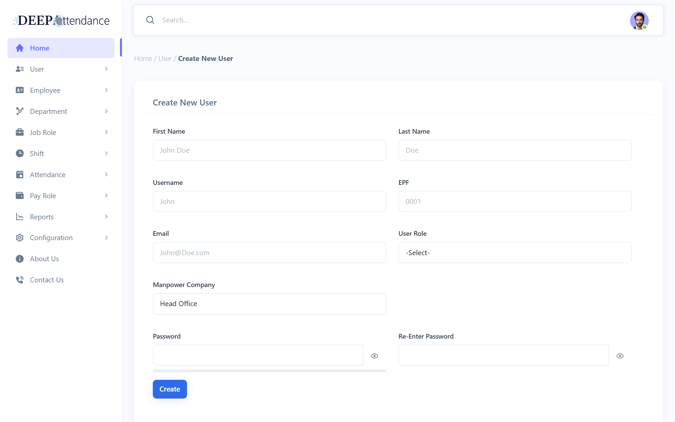This screenshot has height=422, width=675.
Task: Click the First Name input field
Action: point(269,150)
